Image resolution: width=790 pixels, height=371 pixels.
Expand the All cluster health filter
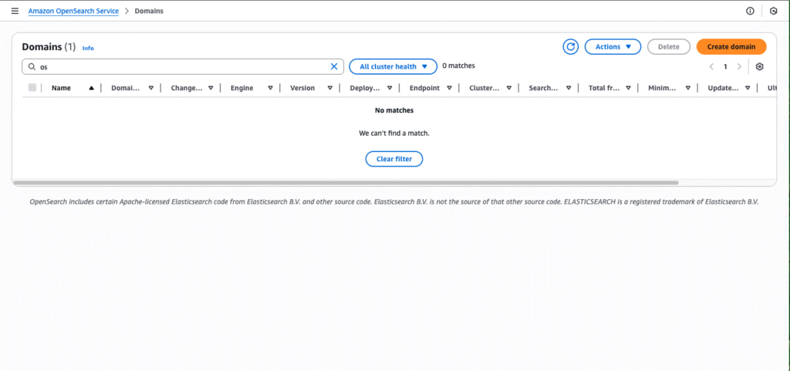click(393, 67)
